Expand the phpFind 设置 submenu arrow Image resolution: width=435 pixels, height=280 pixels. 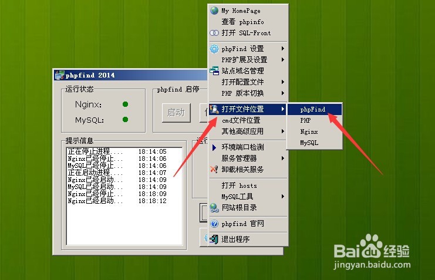(283, 49)
